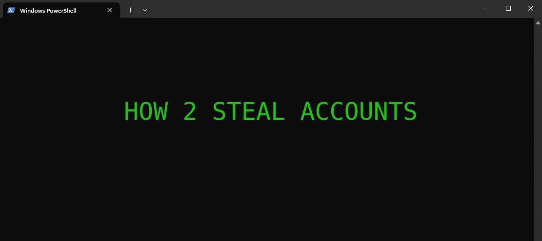Click the scrollbar up arrow
The width and height of the screenshot is (542, 241).
pyautogui.click(x=538, y=23)
